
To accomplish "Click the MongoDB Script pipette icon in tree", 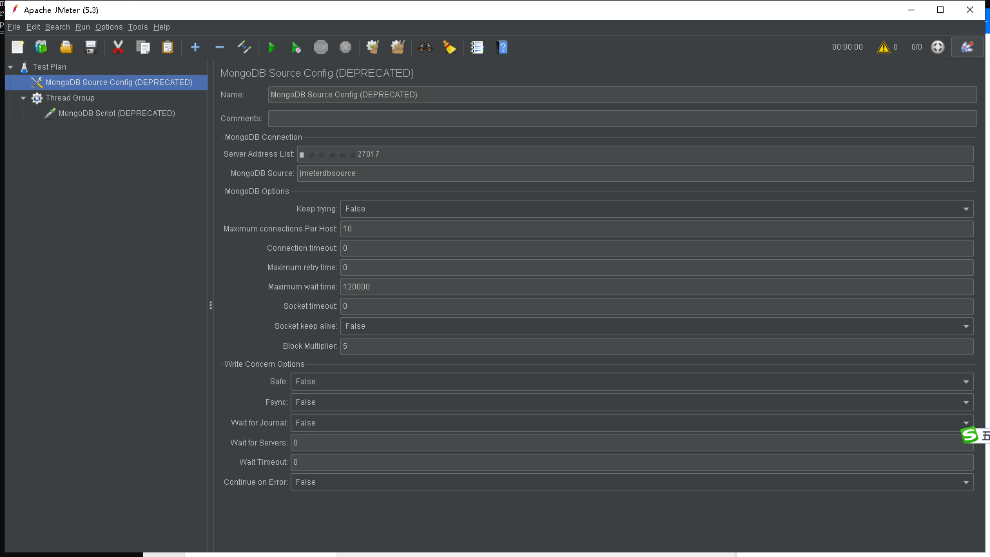I will tap(50, 113).
